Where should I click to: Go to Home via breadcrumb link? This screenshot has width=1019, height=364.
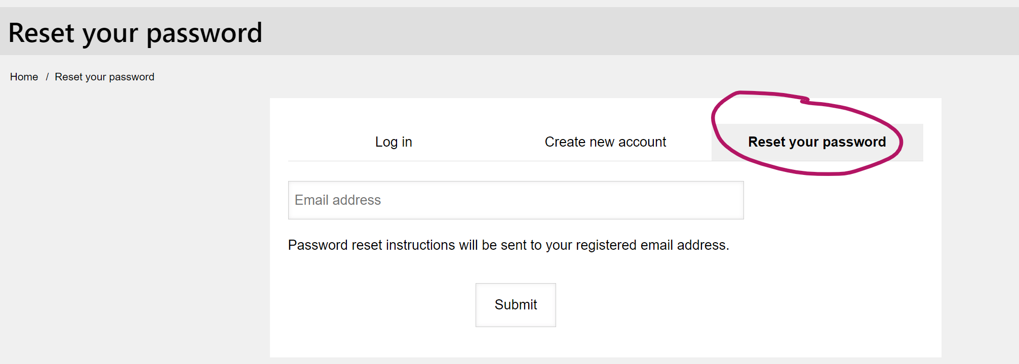(x=24, y=77)
